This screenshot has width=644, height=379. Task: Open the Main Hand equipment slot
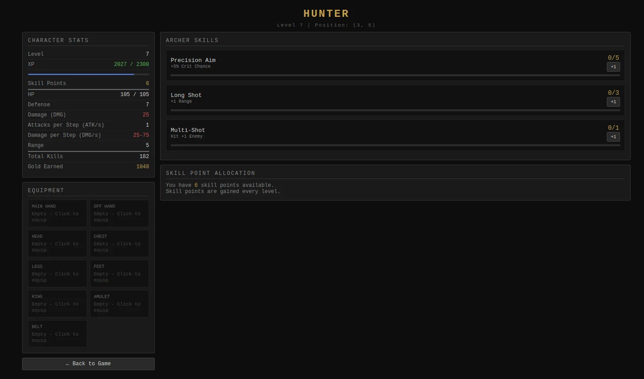click(x=57, y=213)
